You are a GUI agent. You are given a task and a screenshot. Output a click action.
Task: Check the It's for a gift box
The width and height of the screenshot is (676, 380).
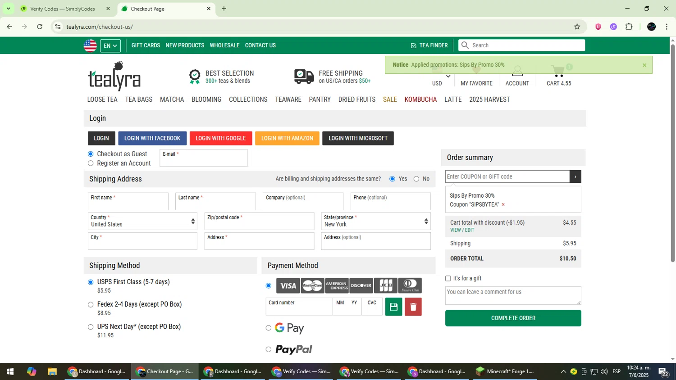[448, 278]
